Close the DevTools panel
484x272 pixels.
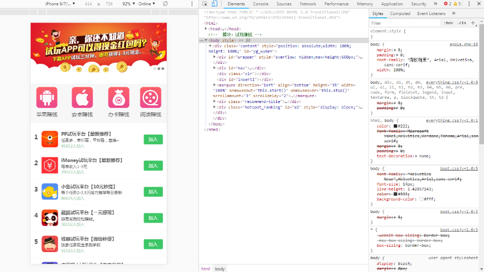(x=479, y=4)
